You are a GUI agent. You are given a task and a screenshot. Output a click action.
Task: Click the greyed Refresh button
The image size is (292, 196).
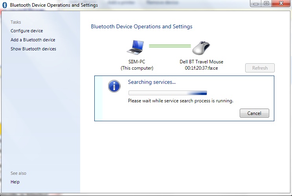click(x=260, y=68)
